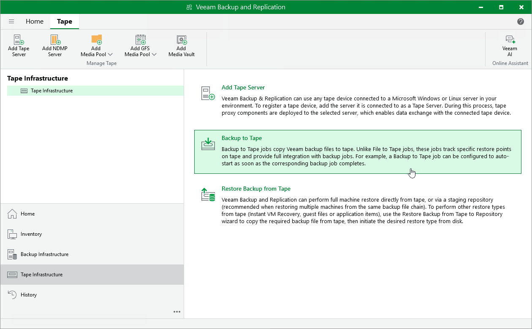The image size is (532, 329).
Task: Open the Backup Infrastructure view
Action: [44, 254]
